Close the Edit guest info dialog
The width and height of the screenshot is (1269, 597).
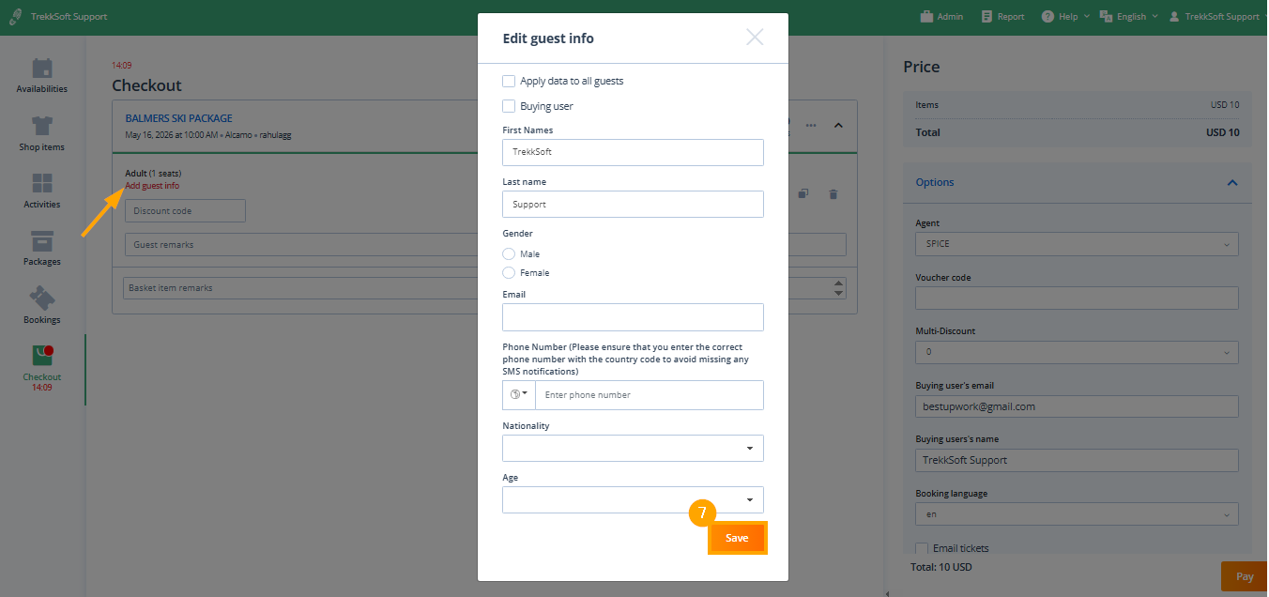[x=754, y=38]
